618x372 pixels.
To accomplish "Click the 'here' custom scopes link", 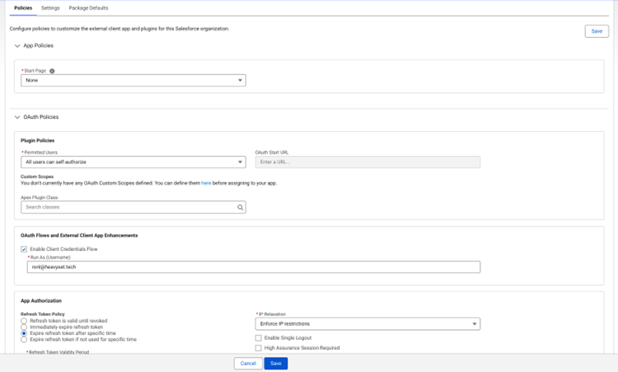I will point(206,183).
